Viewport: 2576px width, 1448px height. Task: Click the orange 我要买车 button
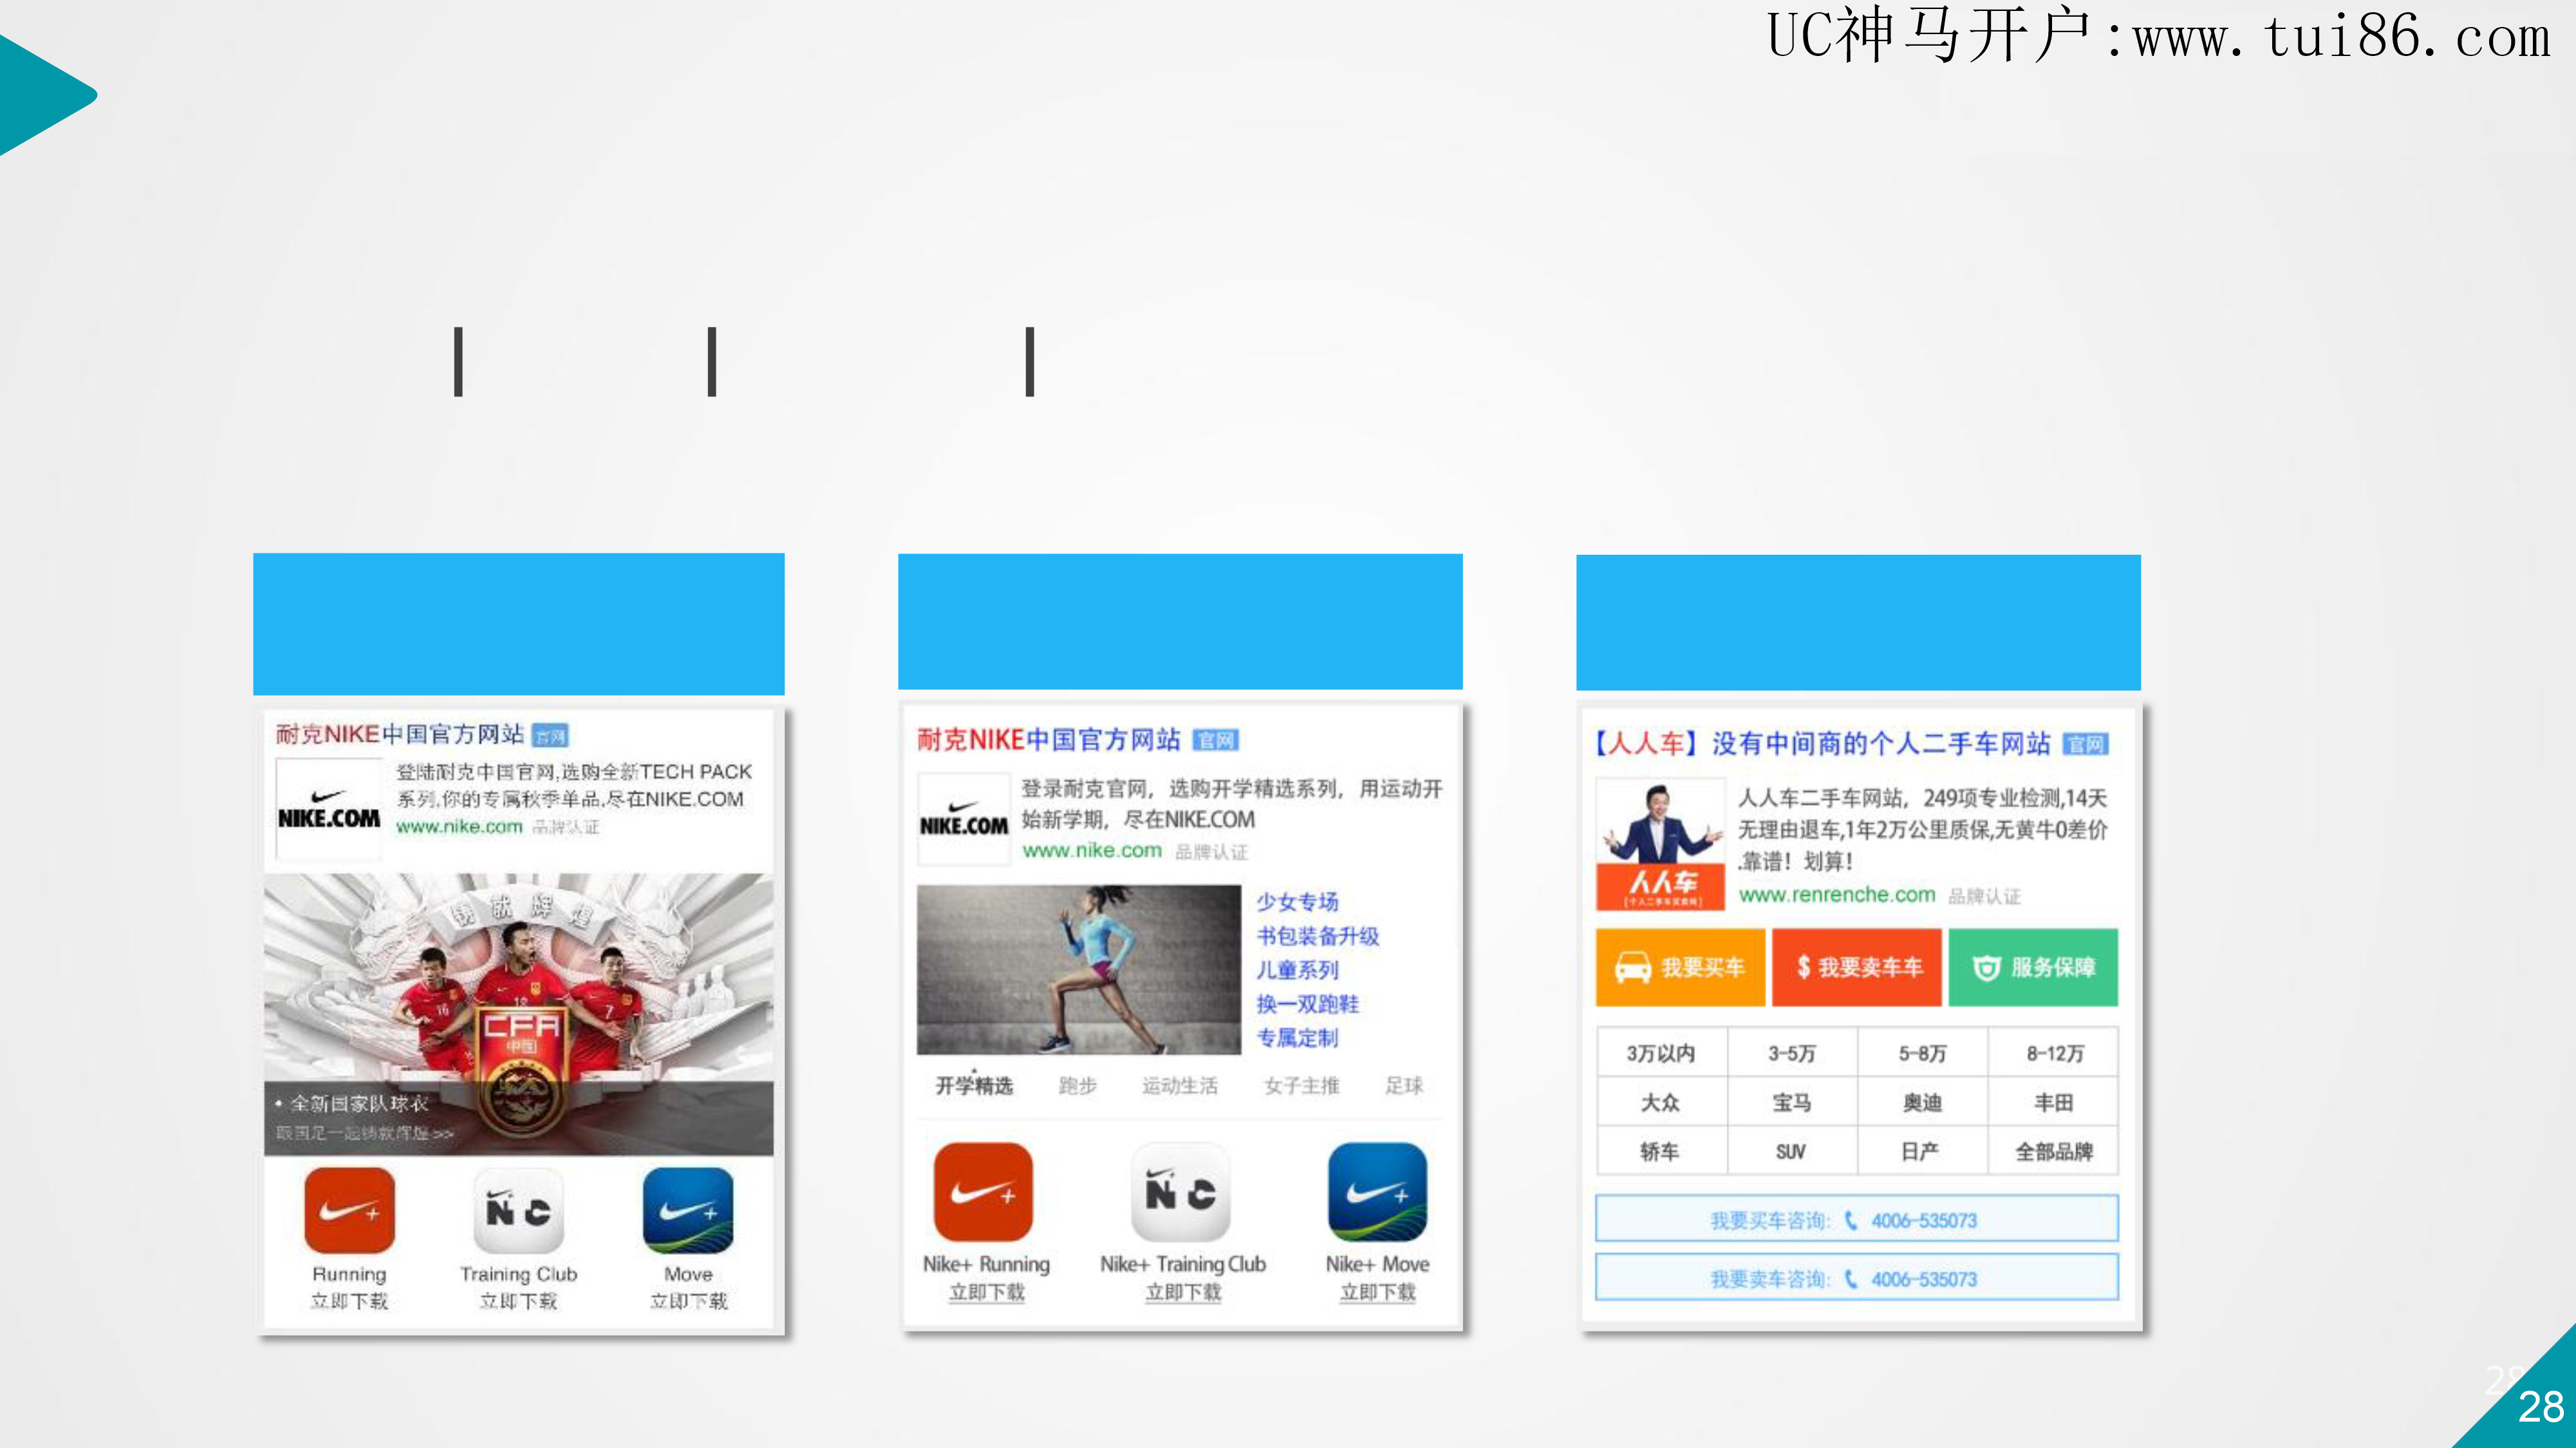[x=1680, y=967]
